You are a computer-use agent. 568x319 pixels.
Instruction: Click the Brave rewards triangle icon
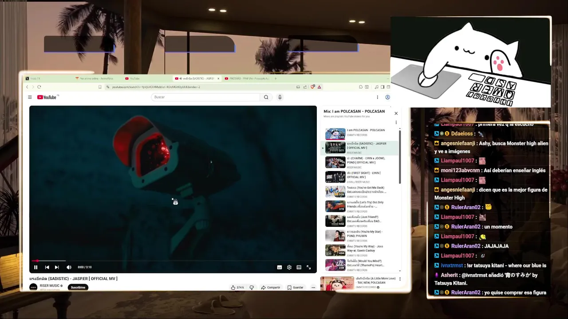(x=319, y=87)
